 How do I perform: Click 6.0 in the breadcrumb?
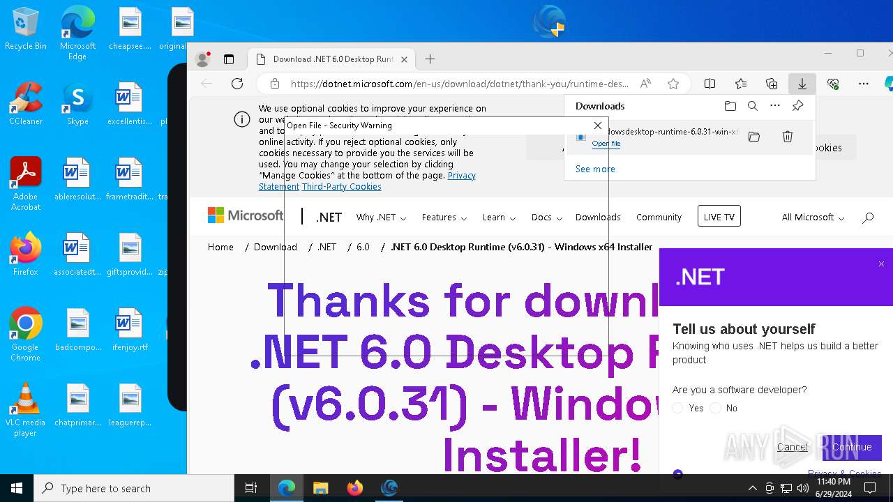(363, 247)
